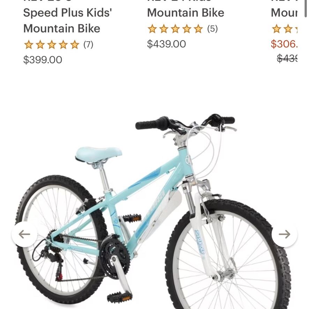Image resolution: width=309 pixels, height=309 pixels.
Task: Tap the middle star of the 7-review rating
Action: pos(52,45)
